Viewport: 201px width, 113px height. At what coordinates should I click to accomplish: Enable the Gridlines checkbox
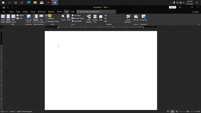46,19
